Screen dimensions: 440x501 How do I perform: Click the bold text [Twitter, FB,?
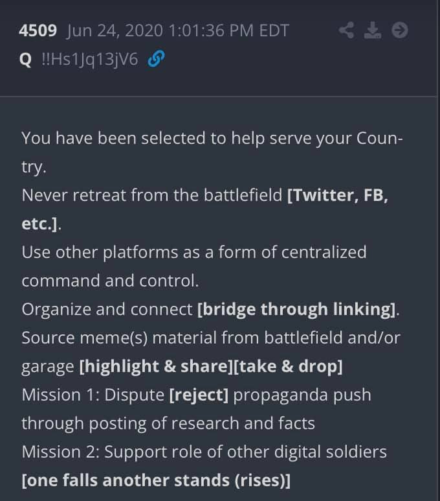[337, 194]
